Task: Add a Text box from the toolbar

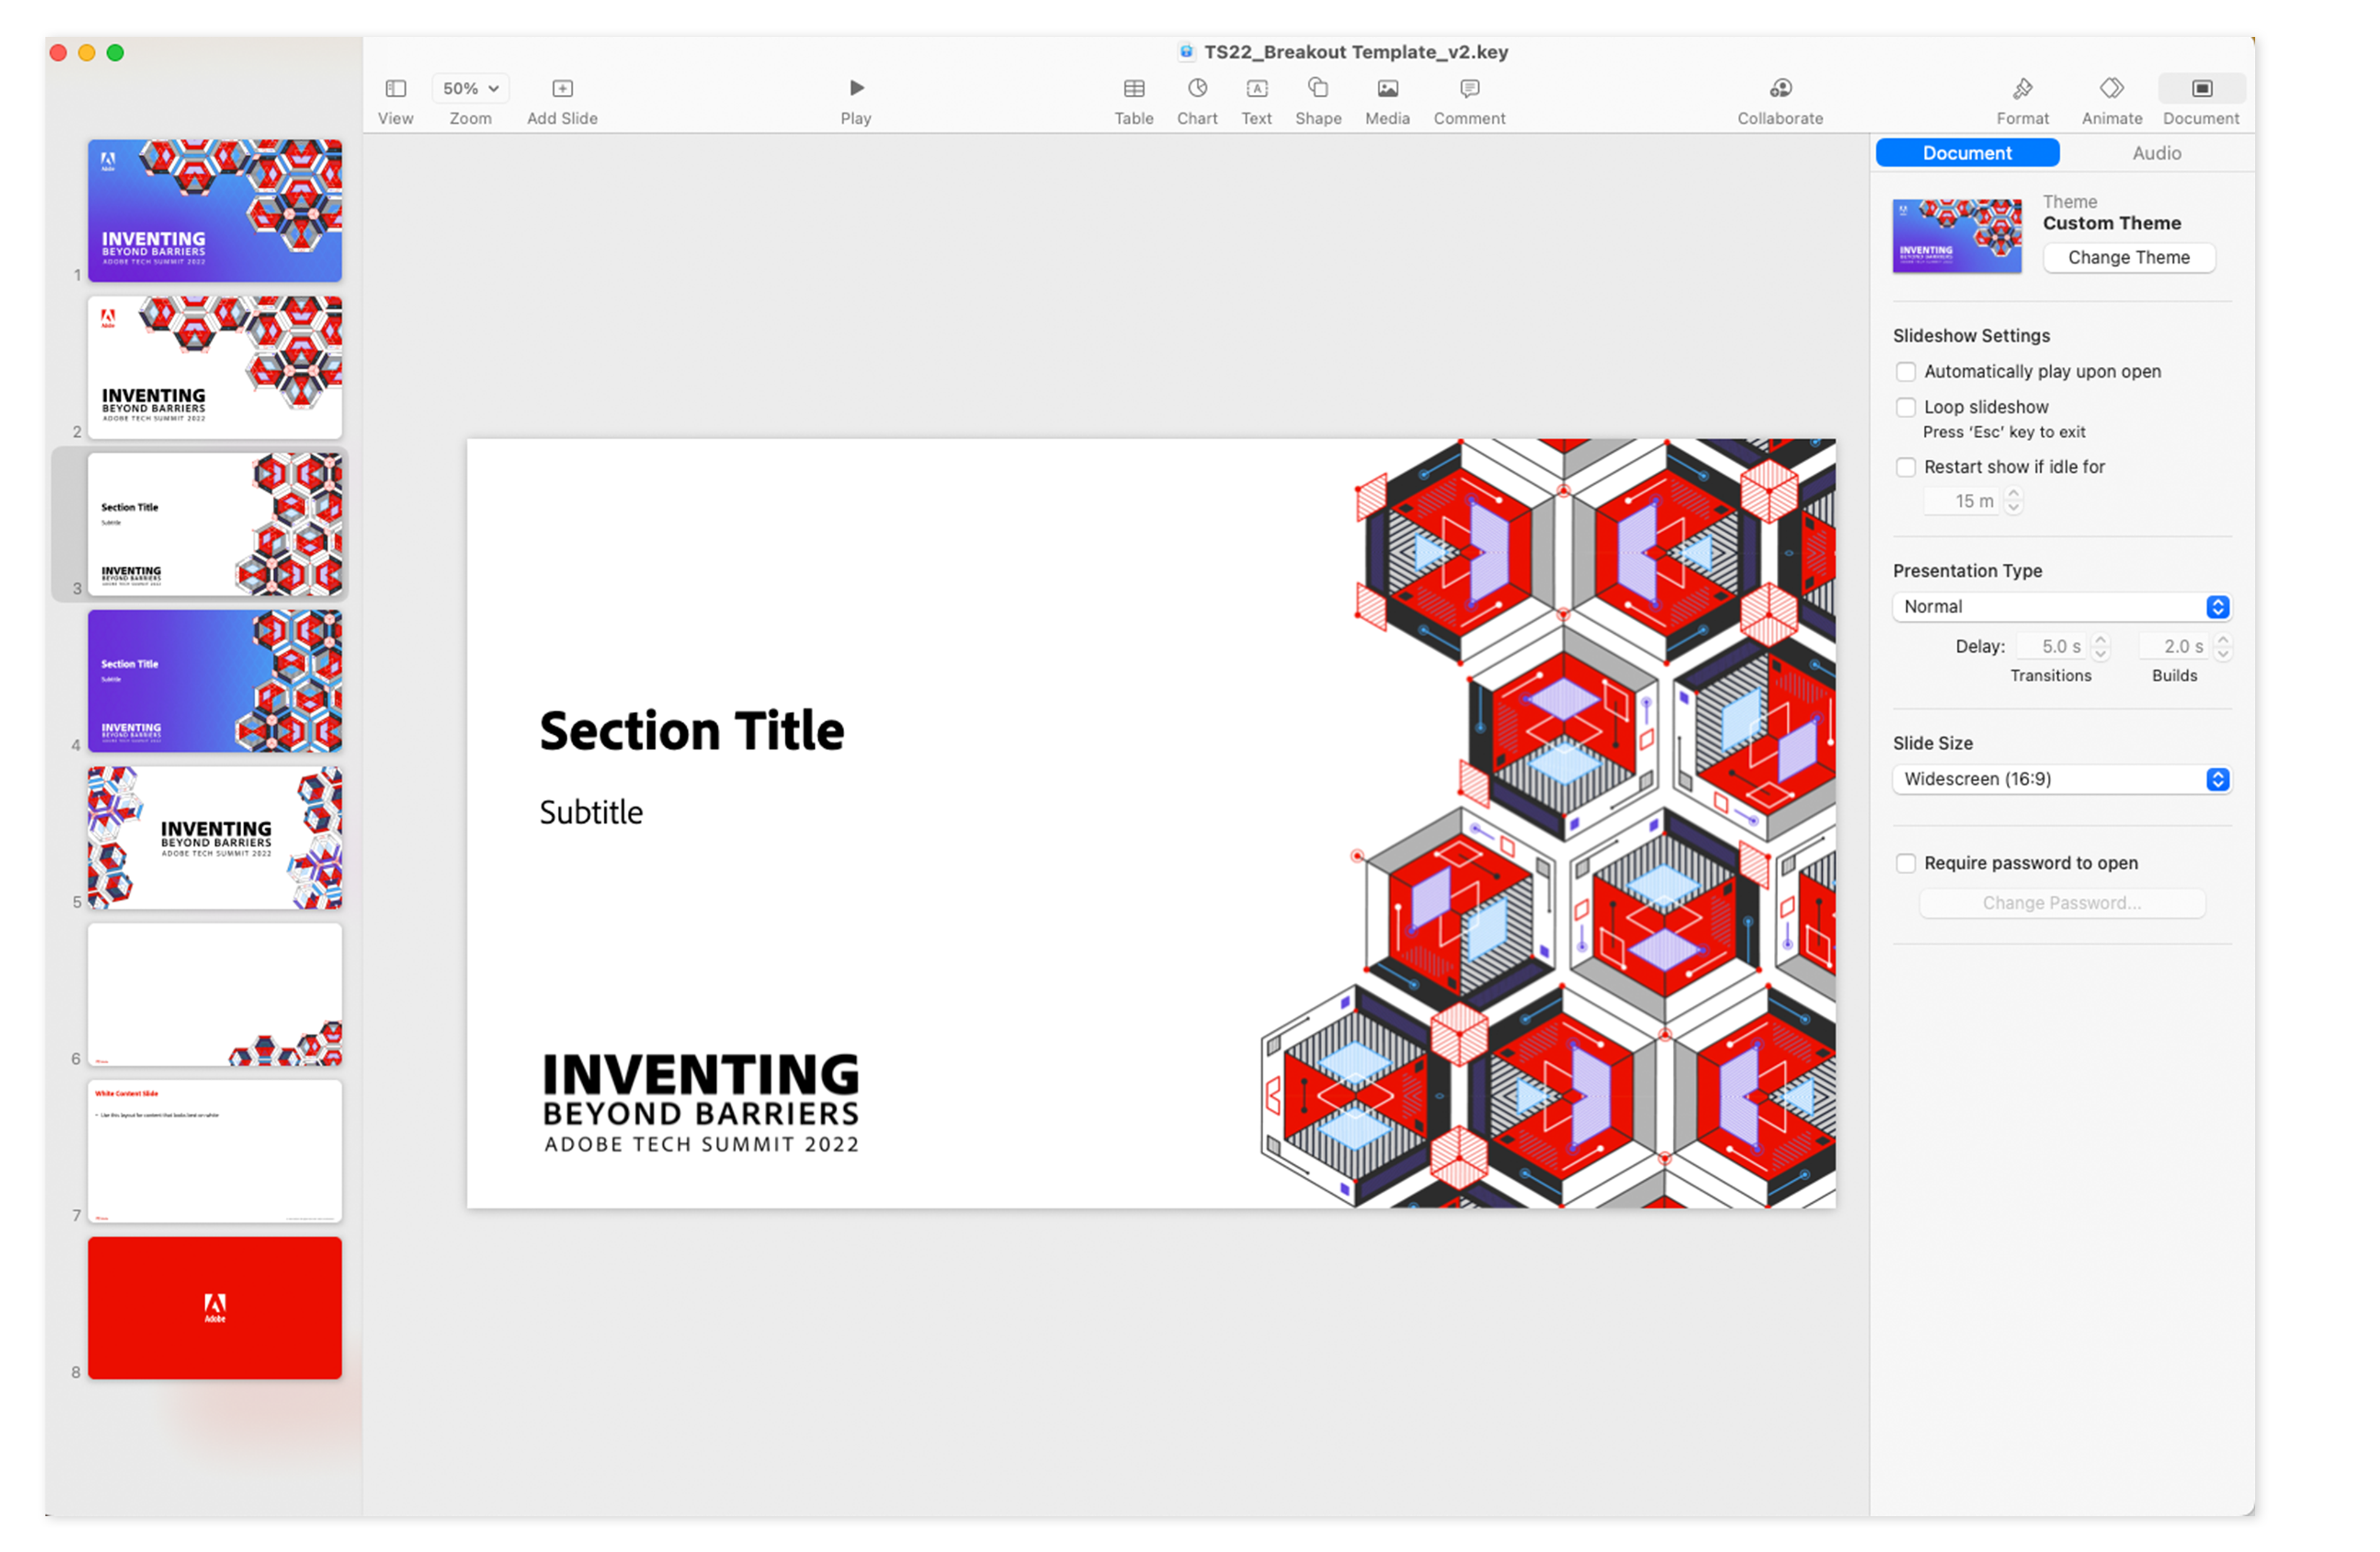Action: tap(1256, 89)
